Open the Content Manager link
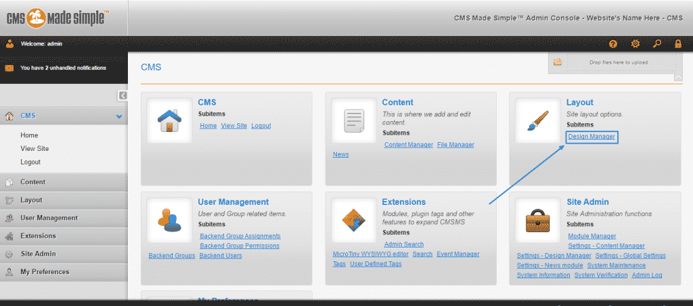The image size is (693, 306). [408, 145]
